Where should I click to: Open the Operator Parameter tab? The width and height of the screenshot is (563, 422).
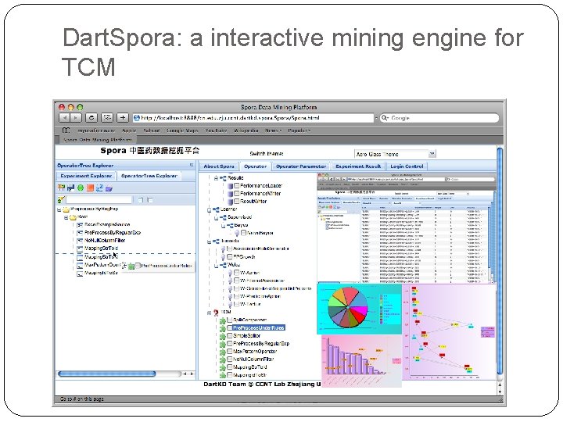[301, 166]
